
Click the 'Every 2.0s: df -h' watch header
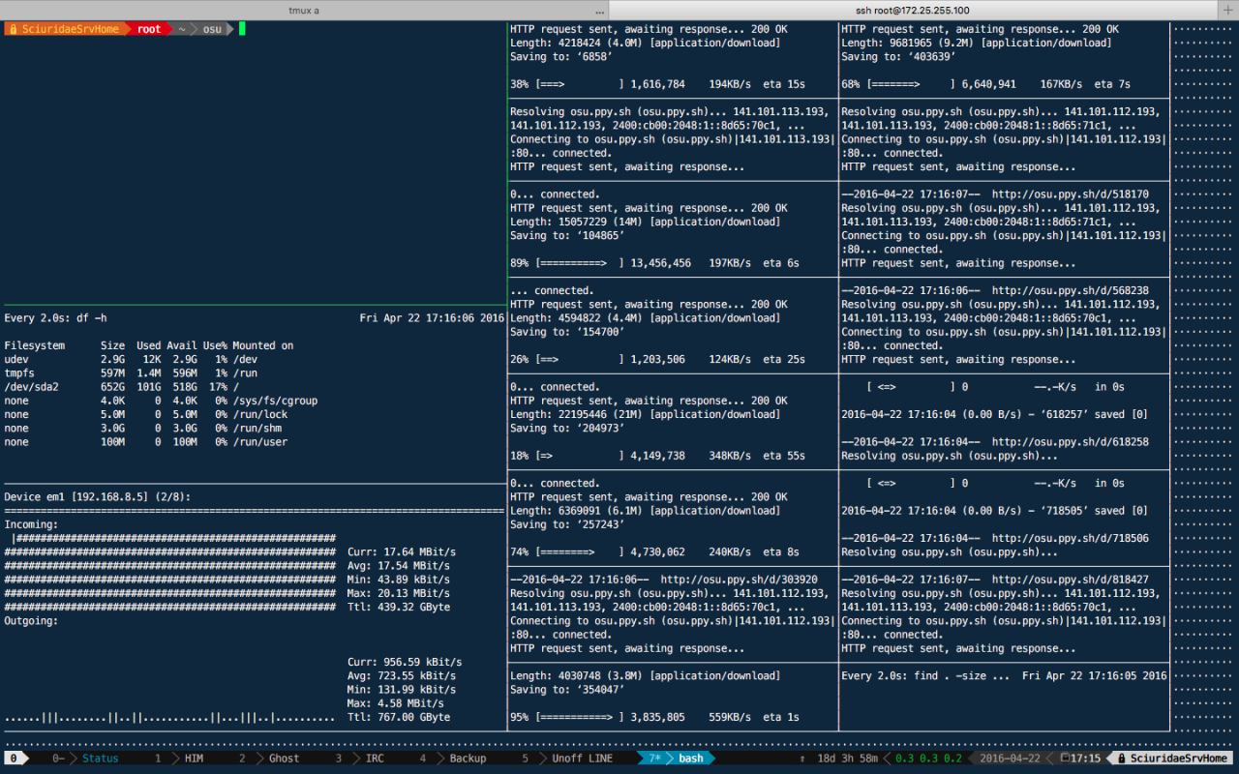[56, 318]
